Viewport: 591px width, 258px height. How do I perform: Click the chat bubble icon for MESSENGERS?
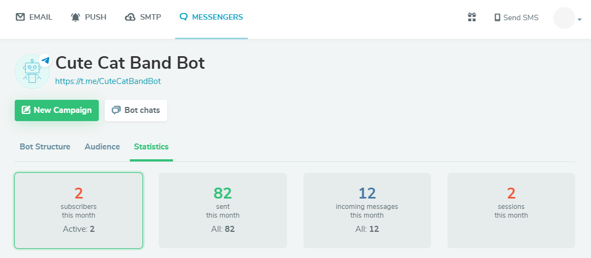[183, 17]
